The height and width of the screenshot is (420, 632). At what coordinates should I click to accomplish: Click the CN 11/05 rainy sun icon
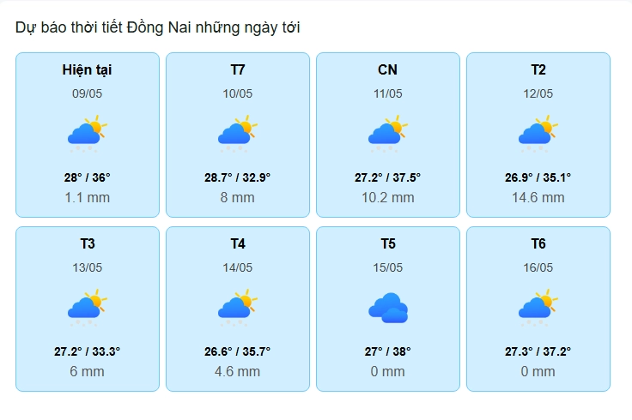coord(387,134)
